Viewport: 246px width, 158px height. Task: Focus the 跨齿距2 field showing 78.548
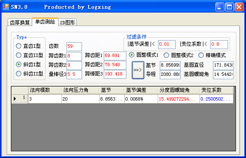[x=115, y=65]
